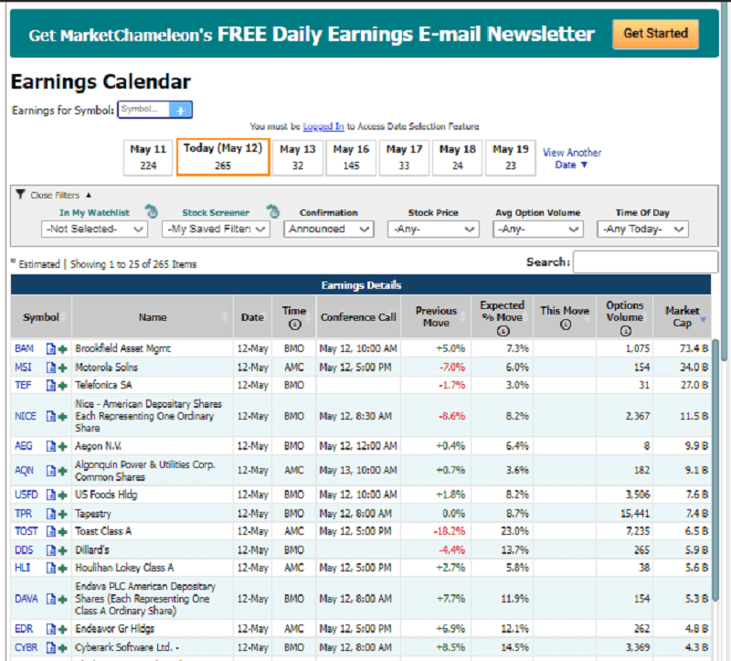This screenshot has width=731, height=661.
Task: Open the Time Of Day dropdown
Action: point(641,229)
